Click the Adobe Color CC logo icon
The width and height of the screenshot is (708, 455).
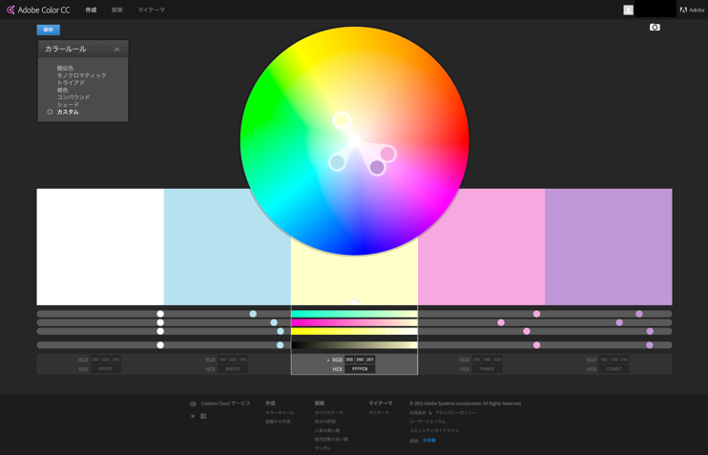click(10, 10)
